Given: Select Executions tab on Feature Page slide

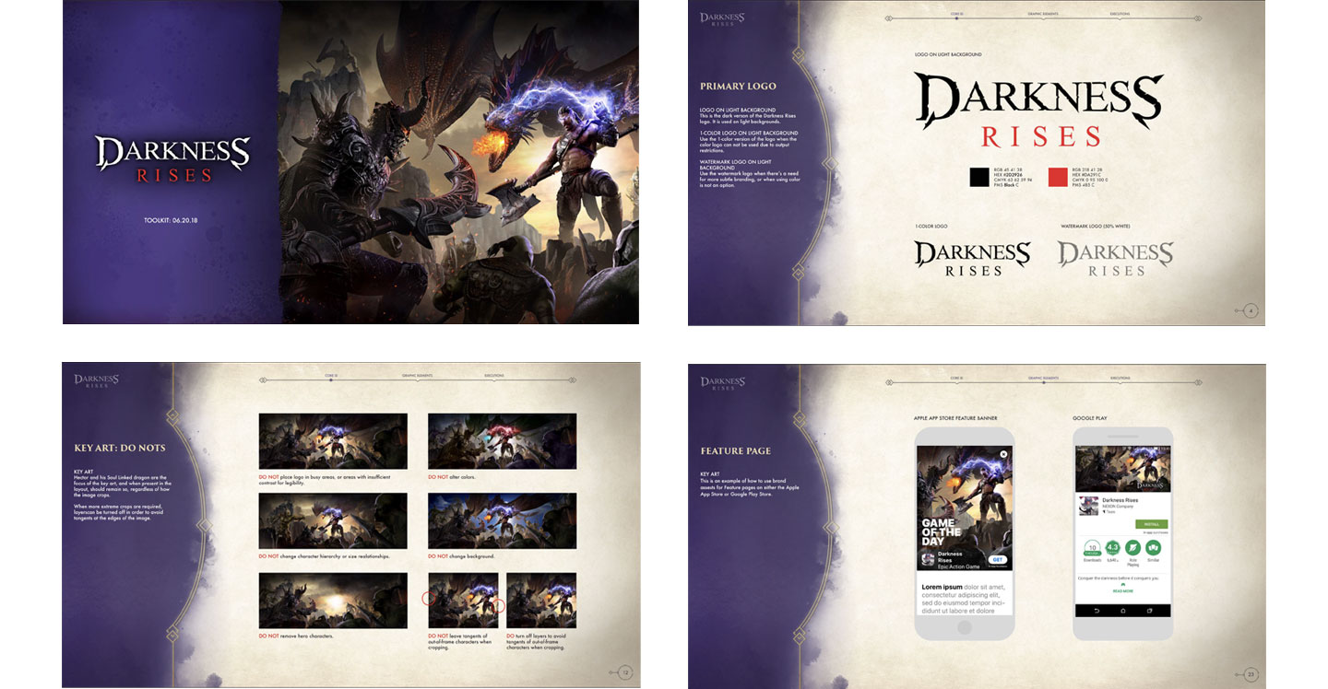Looking at the screenshot, I should point(1120,379).
